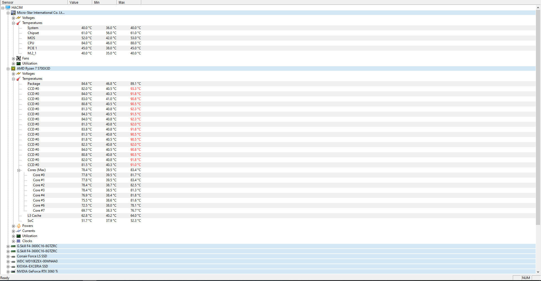Click the Clocks icon
The height and width of the screenshot is (281, 541).
point(19,241)
